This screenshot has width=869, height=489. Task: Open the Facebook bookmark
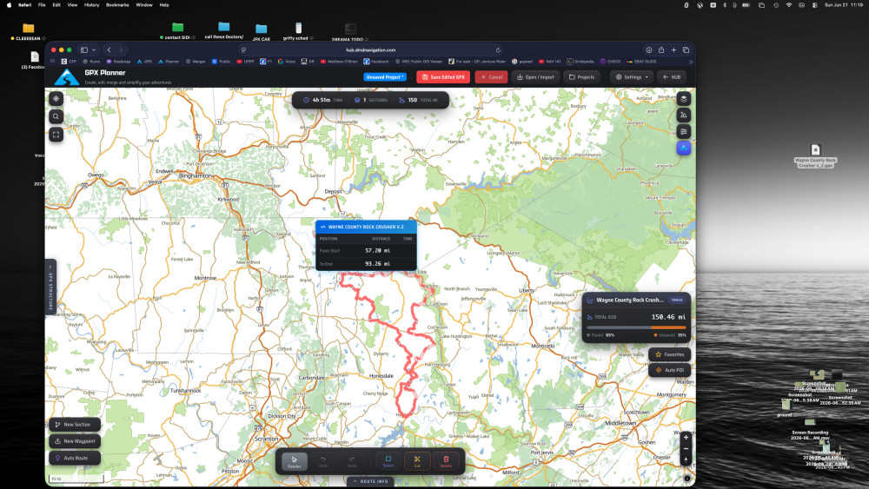tap(376, 62)
